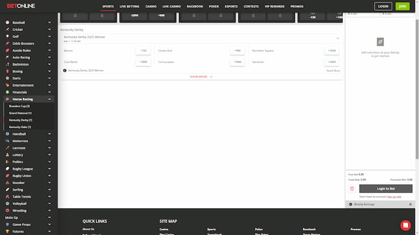Click the Table Tennis paddle icon
419x235 pixels.
7,197
